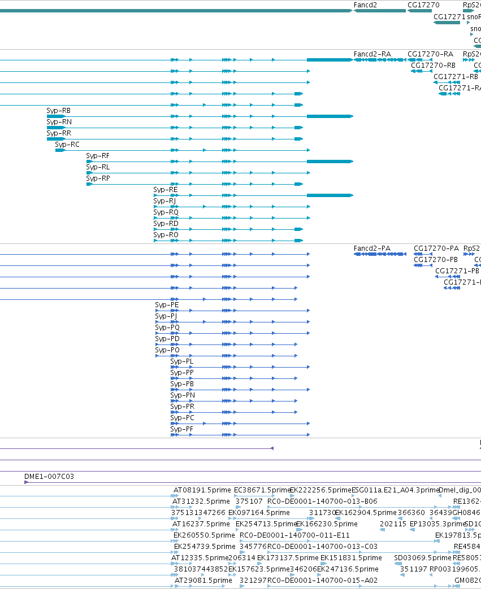Click the CG17270 gene label
The image size is (481, 589).
(423, 5)
